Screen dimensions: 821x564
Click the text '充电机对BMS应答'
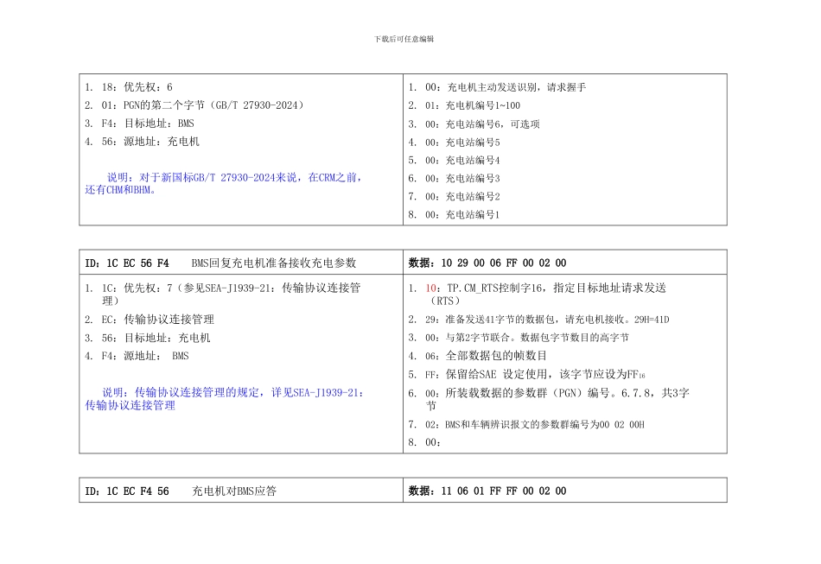(234, 491)
